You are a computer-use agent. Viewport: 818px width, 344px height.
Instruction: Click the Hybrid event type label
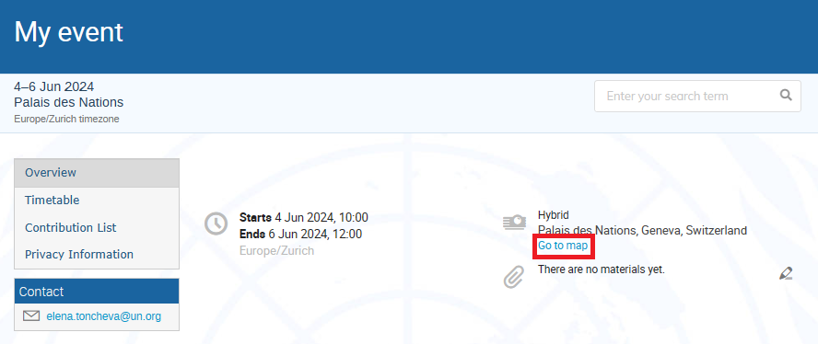point(553,214)
